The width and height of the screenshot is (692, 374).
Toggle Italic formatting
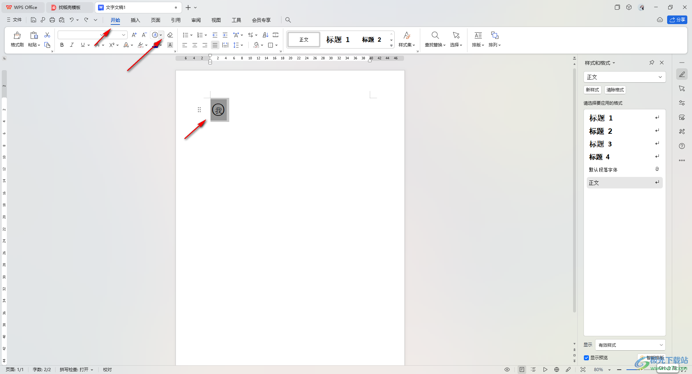pos(72,45)
